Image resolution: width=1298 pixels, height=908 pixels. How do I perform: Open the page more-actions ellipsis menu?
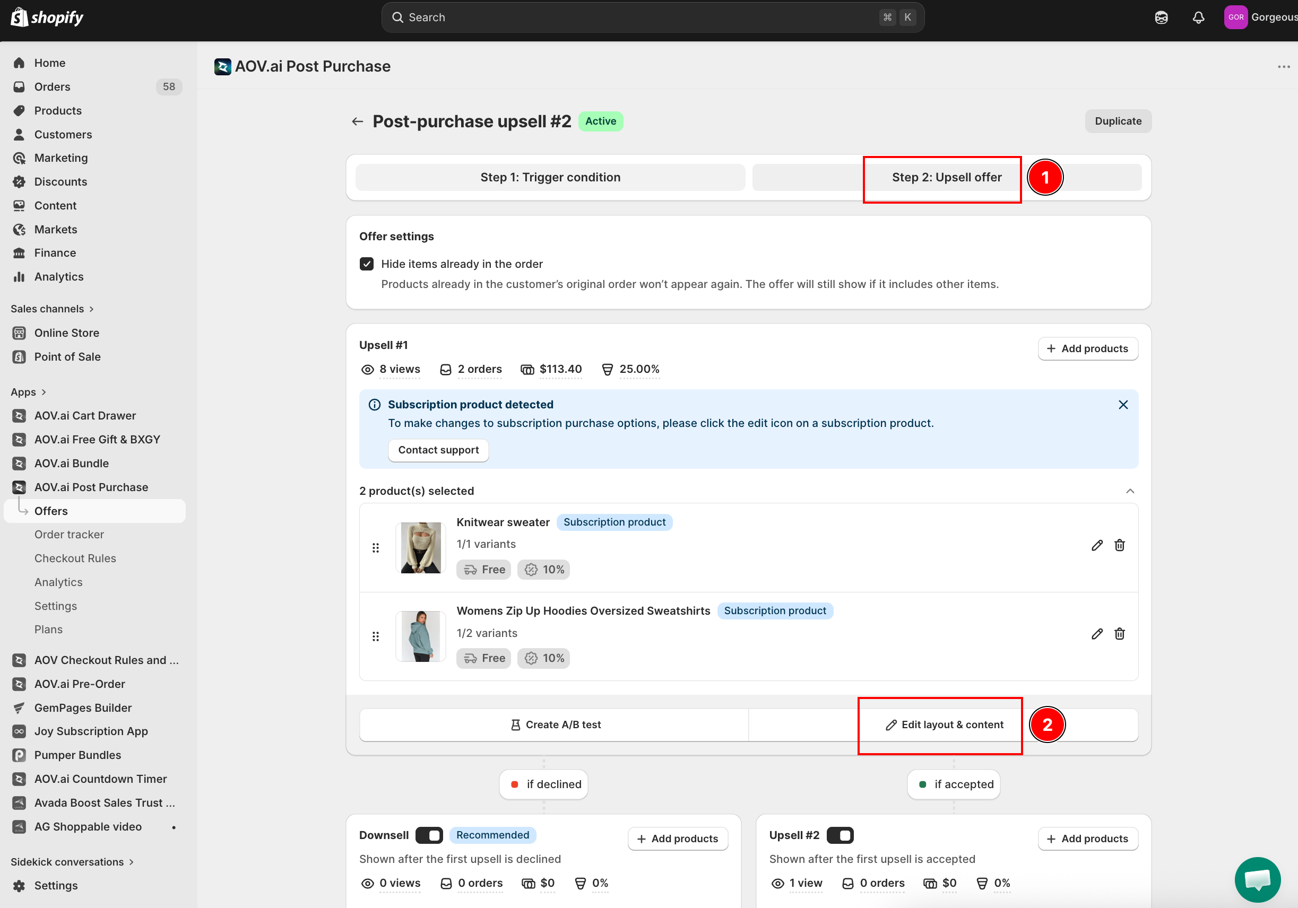coord(1283,67)
